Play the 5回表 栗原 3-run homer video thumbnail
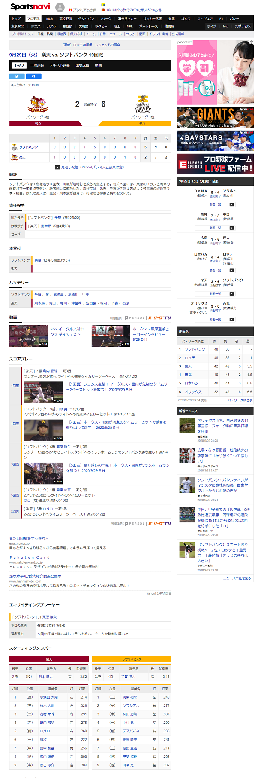 43,473
